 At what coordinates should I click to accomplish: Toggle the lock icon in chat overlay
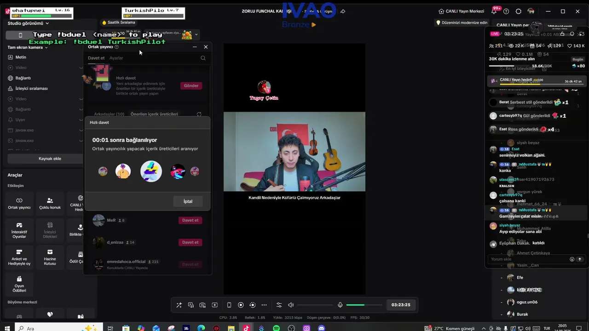562,34
